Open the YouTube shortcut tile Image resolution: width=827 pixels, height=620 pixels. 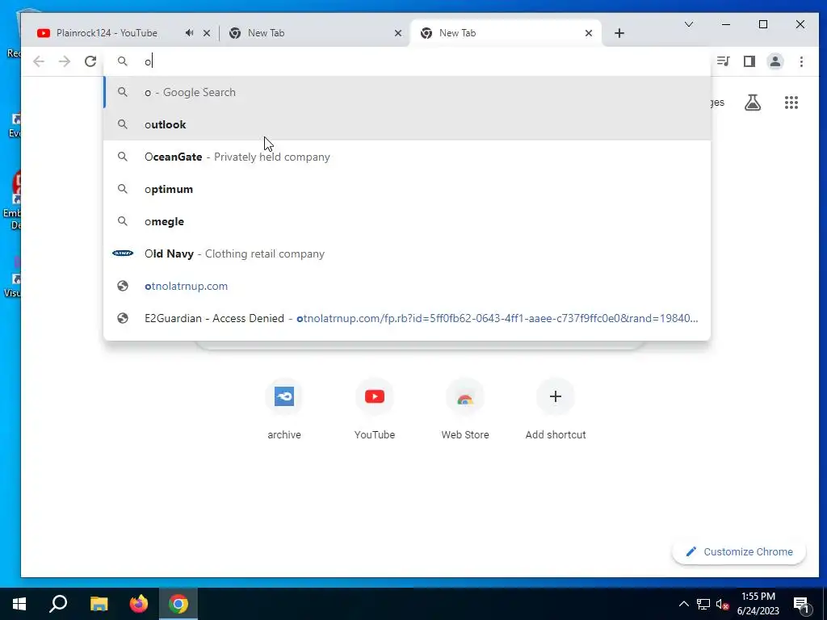click(x=375, y=409)
